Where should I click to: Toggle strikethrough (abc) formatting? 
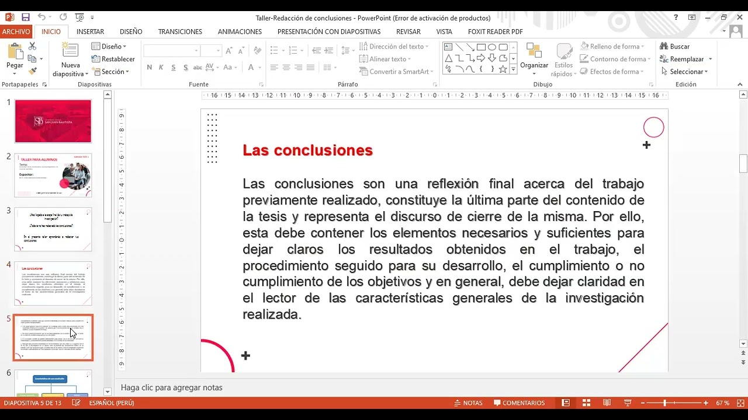pyautogui.click(x=198, y=68)
